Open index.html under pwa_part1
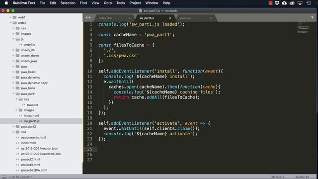 (x=31, y=115)
